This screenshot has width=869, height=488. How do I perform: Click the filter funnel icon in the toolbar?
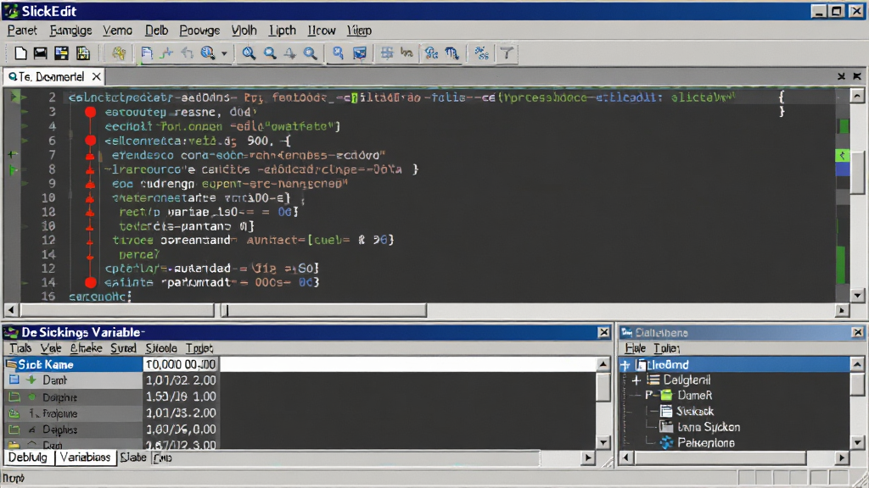pyautogui.click(x=507, y=53)
